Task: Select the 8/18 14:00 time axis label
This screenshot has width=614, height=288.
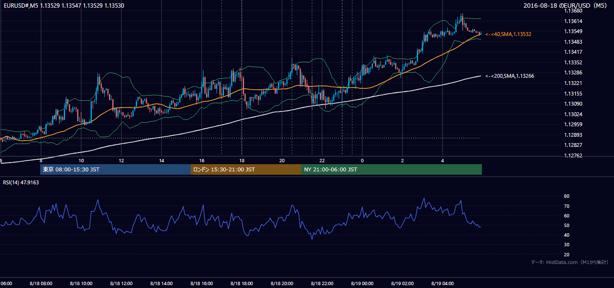Action: 161,284
